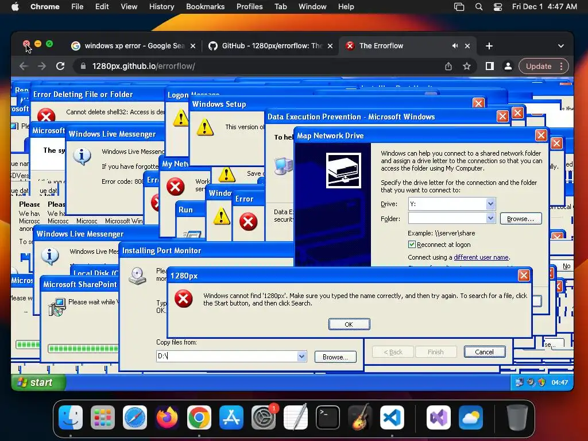The width and height of the screenshot is (588, 441).
Task: Click Example: \\server\share text
Action: point(442,233)
